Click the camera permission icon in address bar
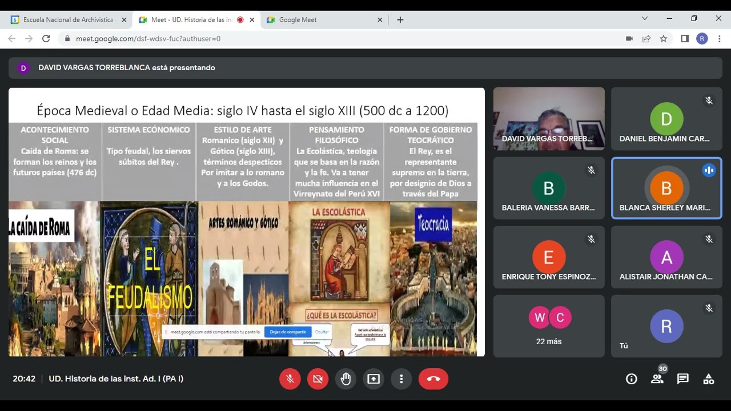 coord(629,39)
